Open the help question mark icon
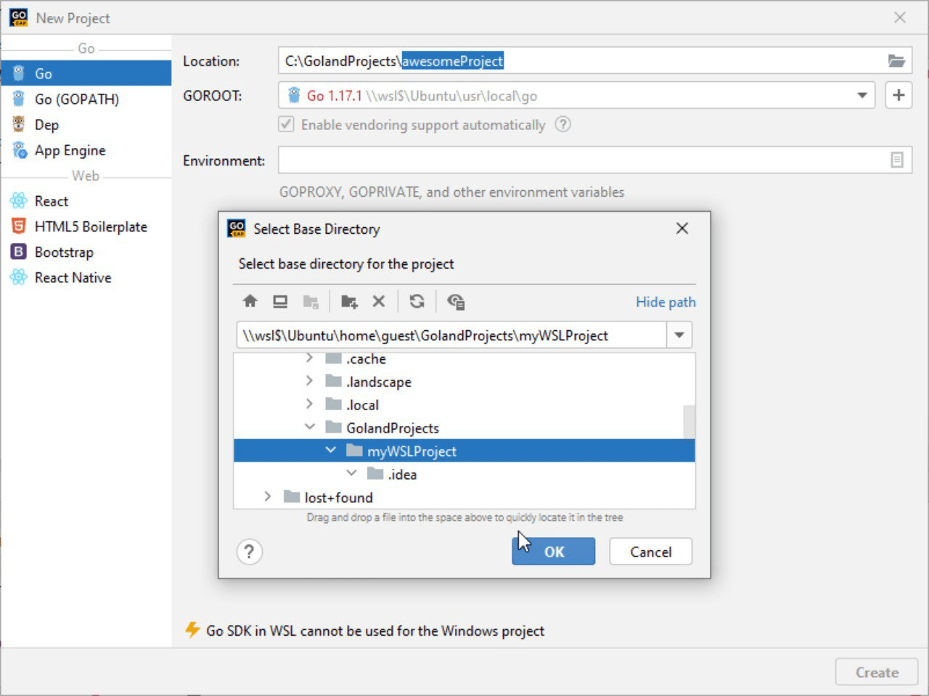Screen dimensions: 929x696 tap(250, 552)
